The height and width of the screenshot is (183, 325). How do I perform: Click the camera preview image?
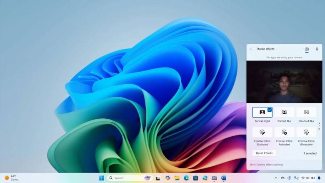click(x=284, y=82)
